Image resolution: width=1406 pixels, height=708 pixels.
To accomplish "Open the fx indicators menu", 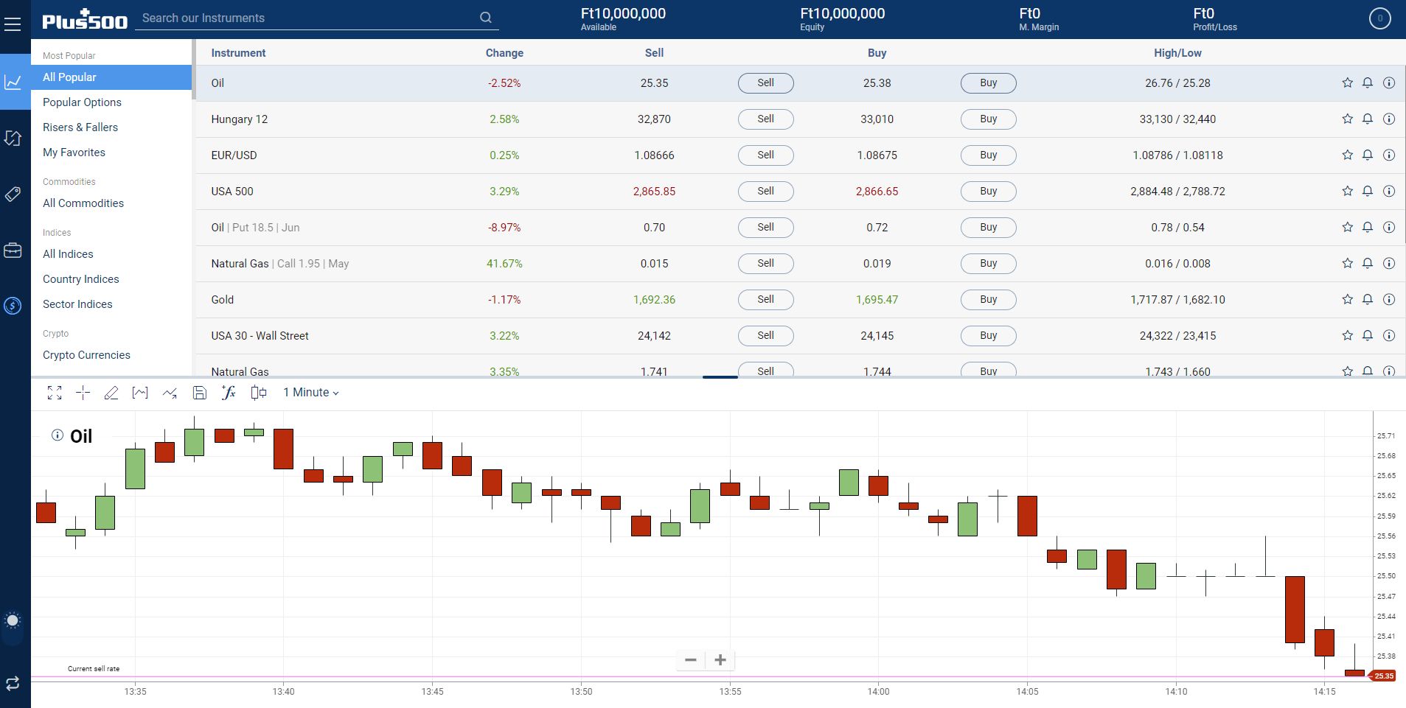I will click(229, 393).
